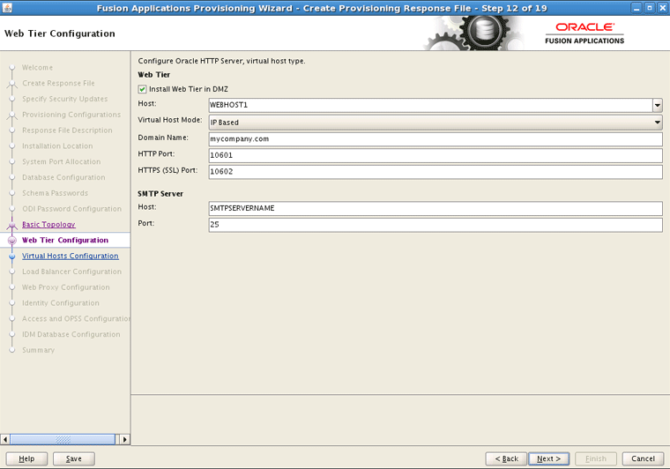Click the Web Tier Host text field
Viewport: 670px width, 469px height.
(x=430, y=105)
